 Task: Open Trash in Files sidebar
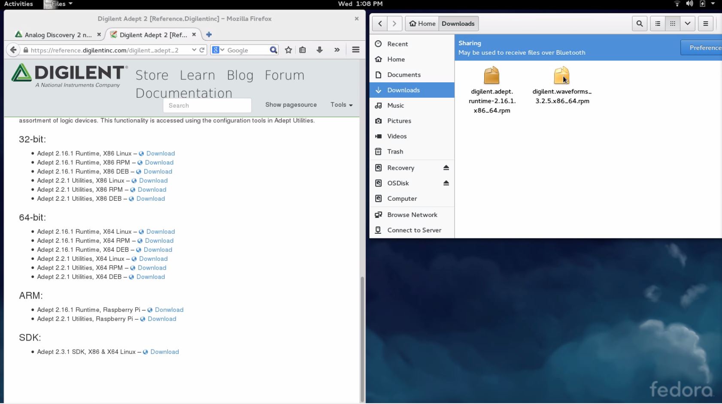(412, 152)
